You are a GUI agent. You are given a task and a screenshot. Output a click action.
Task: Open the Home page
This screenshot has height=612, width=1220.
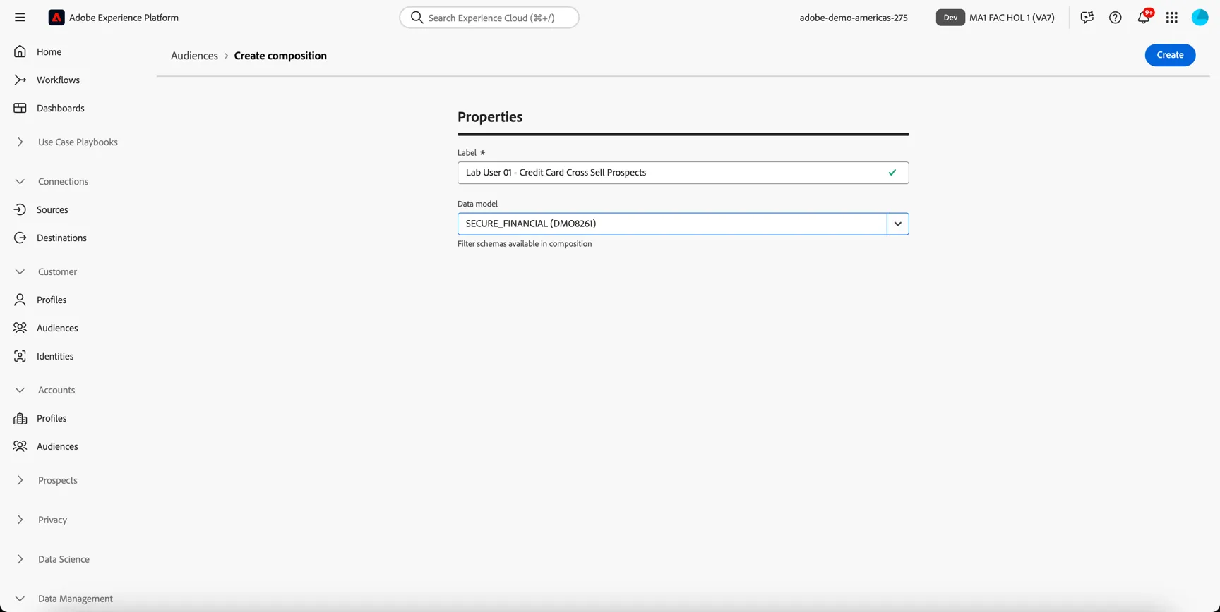pyautogui.click(x=49, y=51)
